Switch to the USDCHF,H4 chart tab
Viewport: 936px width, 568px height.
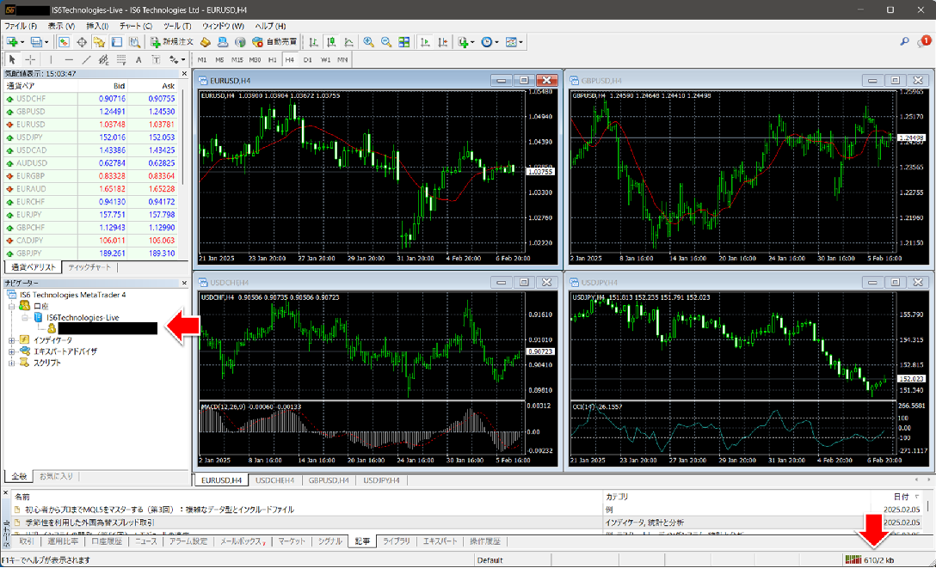(274, 480)
